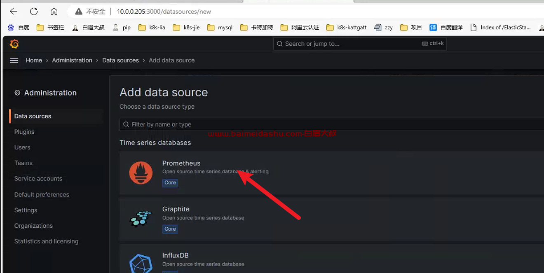Click the InfluxDB logo icon
The height and width of the screenshot is (273, 544).
click(141, 264)
